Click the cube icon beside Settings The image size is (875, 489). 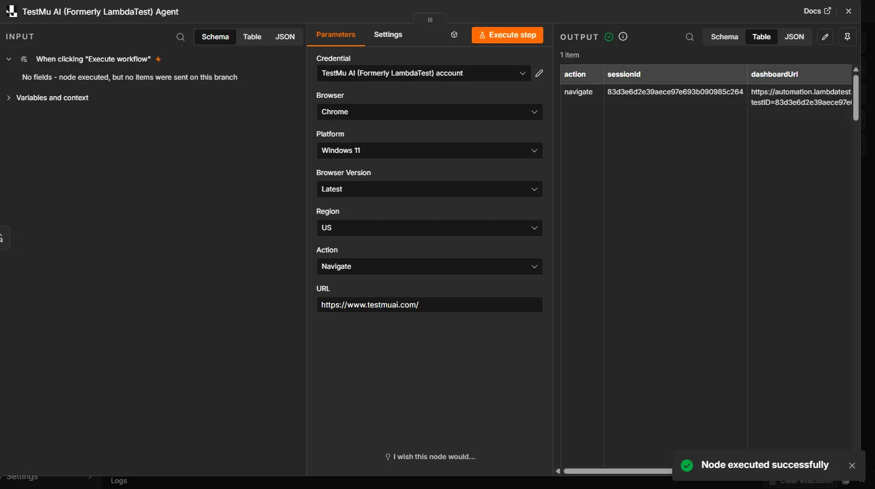pyautogui.click(x=454, y=35)
